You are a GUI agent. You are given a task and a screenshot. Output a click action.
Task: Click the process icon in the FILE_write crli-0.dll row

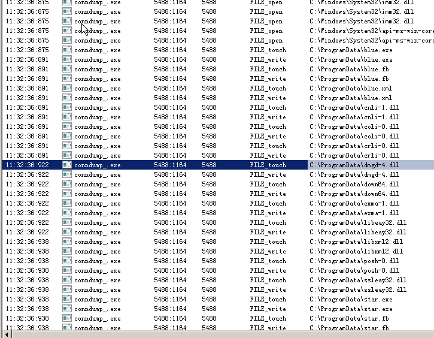tap(67, 155)
